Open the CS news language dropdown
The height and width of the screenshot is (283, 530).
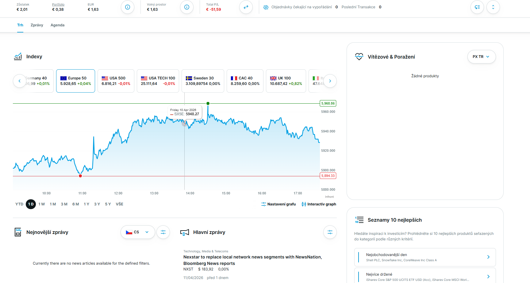click(138, 232)
